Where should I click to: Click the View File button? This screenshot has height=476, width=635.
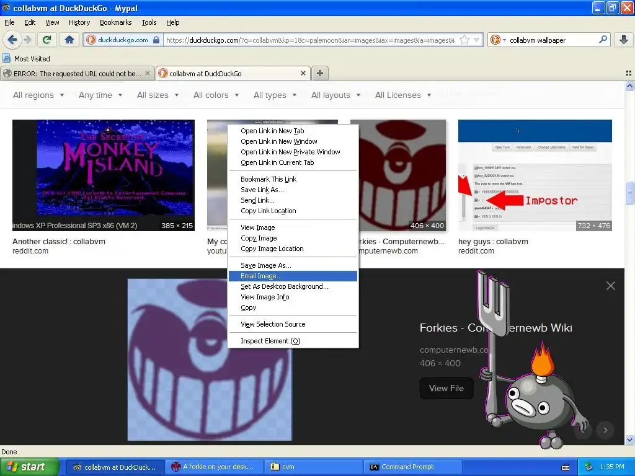point(446,388)
